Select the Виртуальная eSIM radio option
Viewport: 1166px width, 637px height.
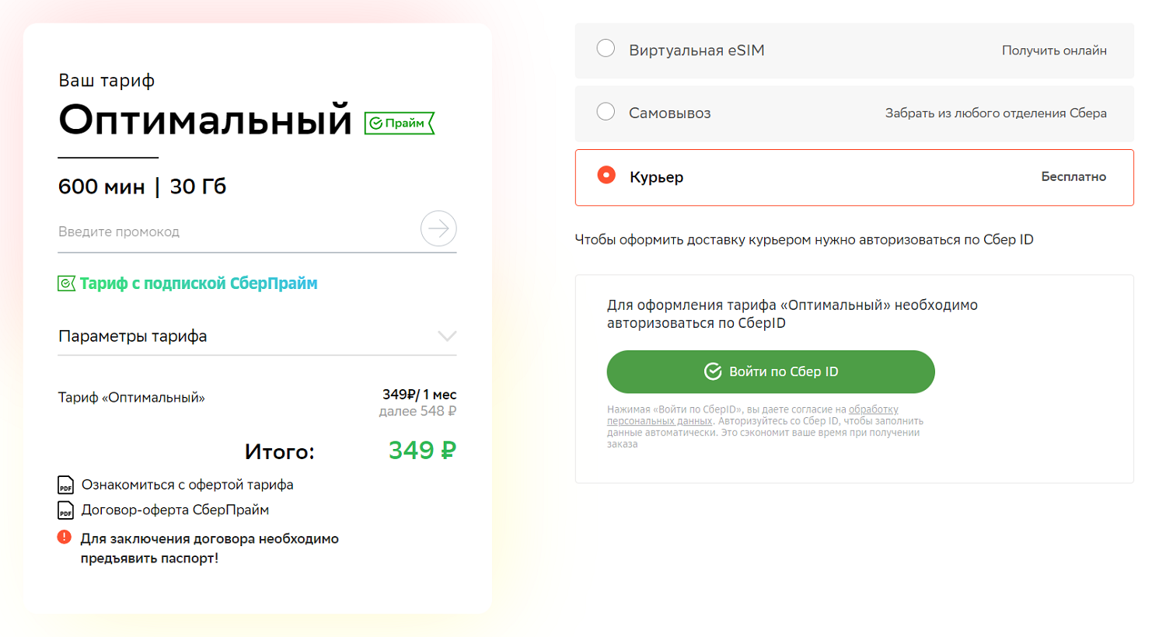point(606,48)
